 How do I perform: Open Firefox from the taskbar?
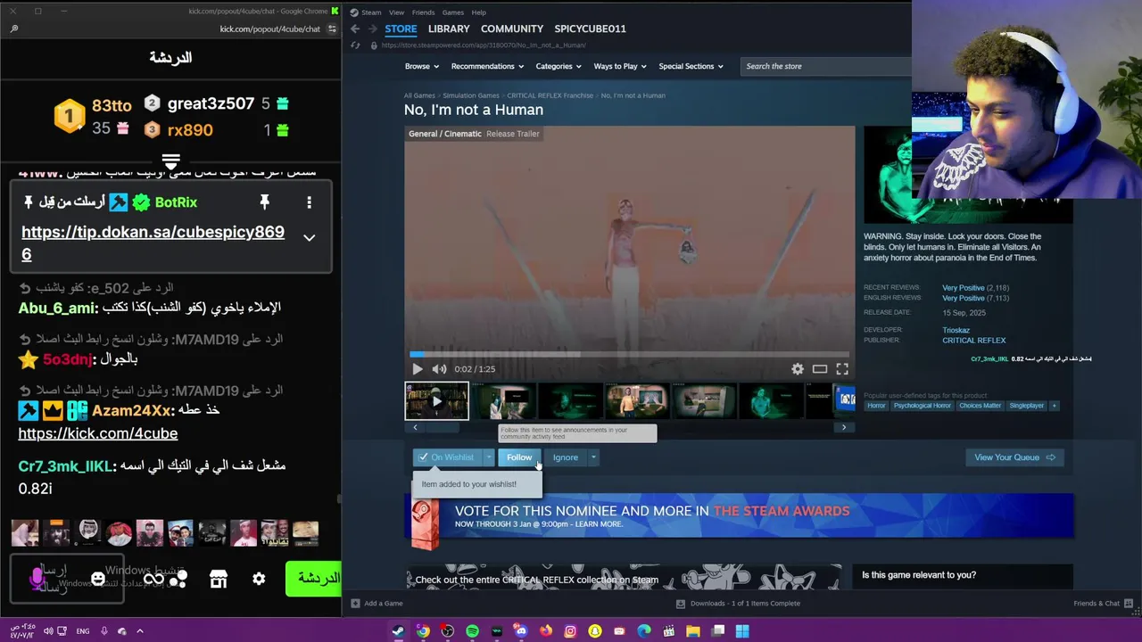(546, 631)
